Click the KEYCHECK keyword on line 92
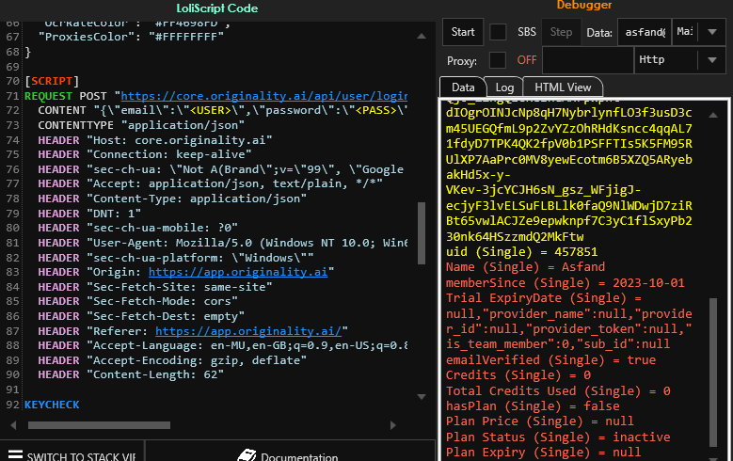 pos(52,405)
